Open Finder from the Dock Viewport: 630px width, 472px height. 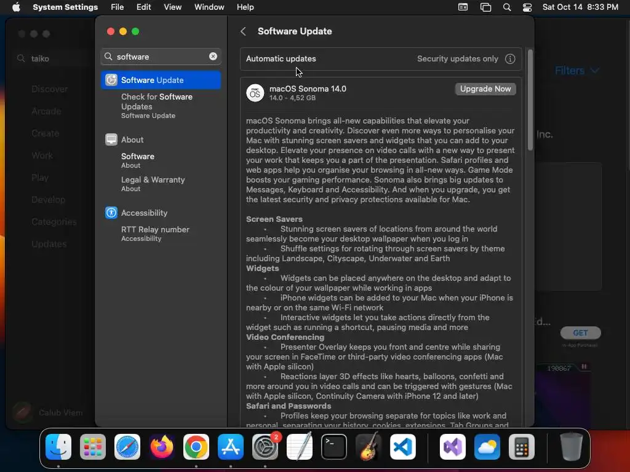(58, 447)
